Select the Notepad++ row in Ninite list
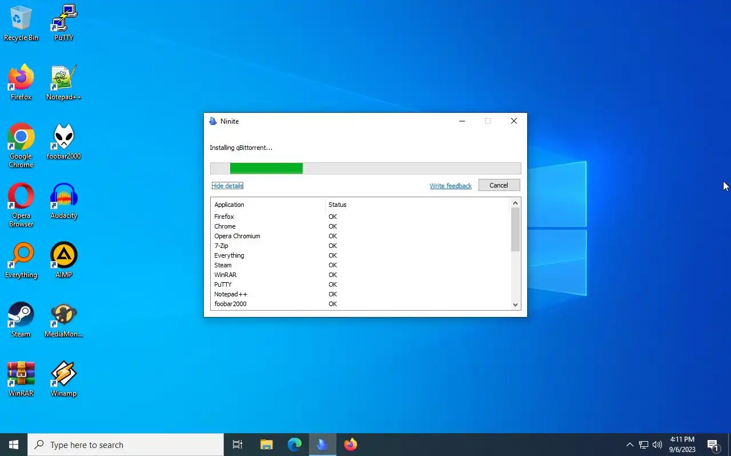731x456 pixels. 360,294
